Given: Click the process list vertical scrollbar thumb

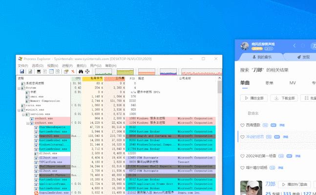Looking at the screenshot, I should pos(220,87).
